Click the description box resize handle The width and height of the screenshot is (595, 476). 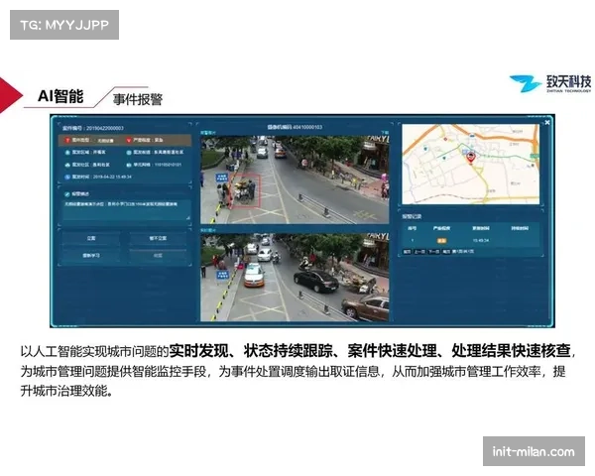click(187, 218)
